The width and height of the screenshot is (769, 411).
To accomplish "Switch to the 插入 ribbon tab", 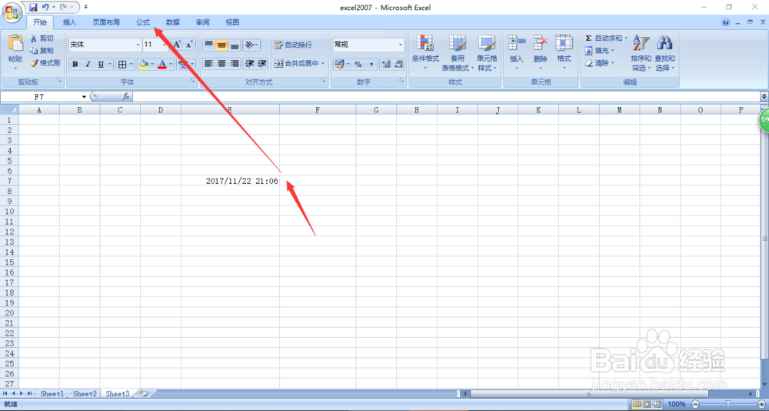I will point(70,22).
